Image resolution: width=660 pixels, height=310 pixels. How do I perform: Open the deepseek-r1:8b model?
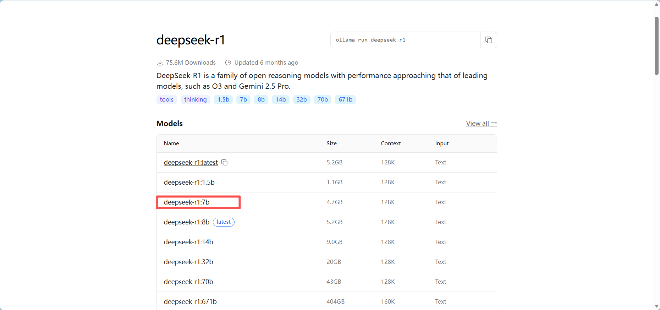click(187, 222)
